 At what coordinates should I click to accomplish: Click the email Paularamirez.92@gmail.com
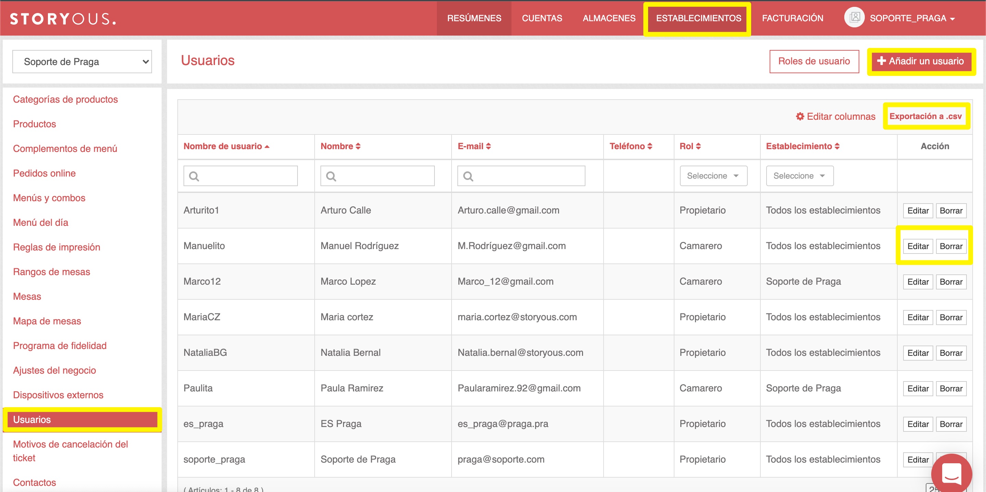click(519, 388)
